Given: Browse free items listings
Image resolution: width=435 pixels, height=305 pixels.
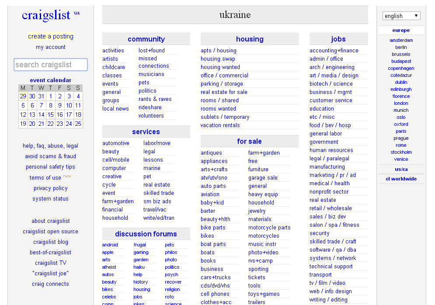Looking at the screenshot, I should click(x=253, y=161).
